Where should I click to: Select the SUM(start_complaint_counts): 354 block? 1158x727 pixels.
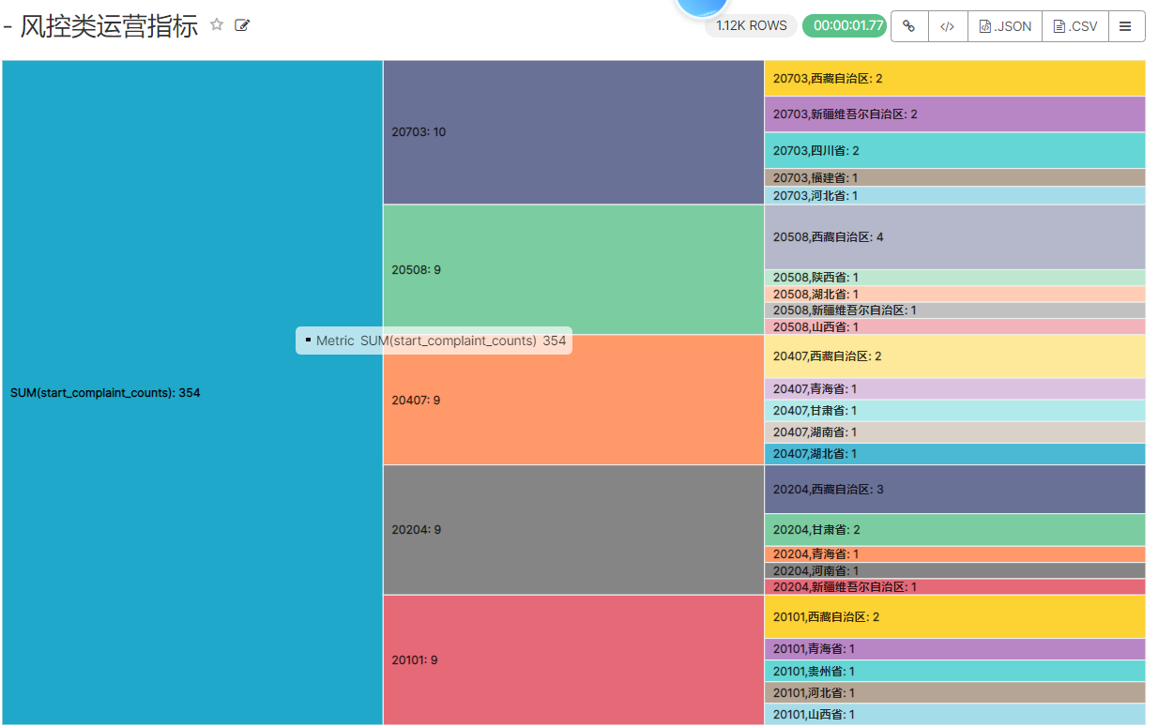[x=192, y=393]
